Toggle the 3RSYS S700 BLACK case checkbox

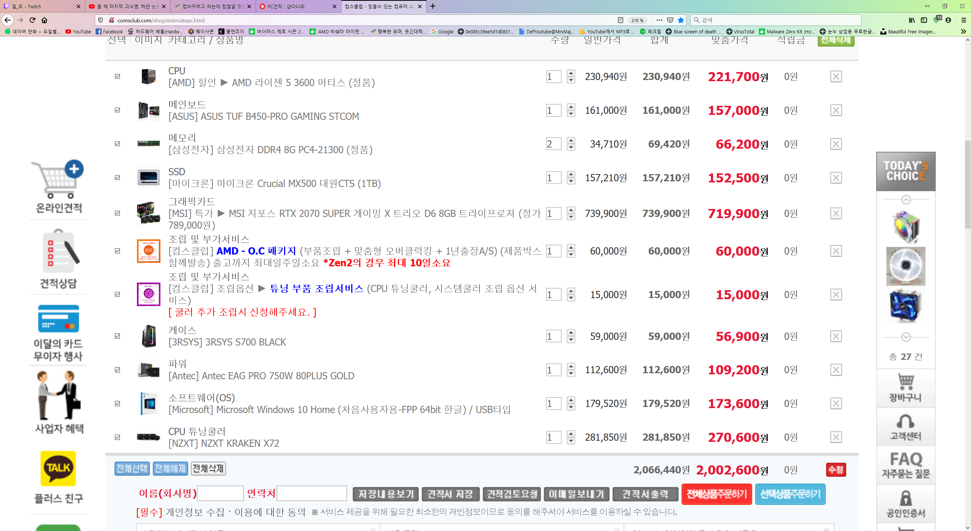point(118,336)
